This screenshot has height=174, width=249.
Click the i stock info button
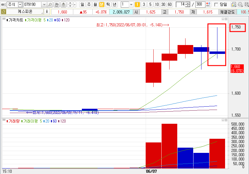pyautogui.click(x=47, y=12)
